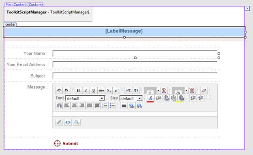The width and height of the screenshot is (253, 155).
Task: Decrease indent of paragraph
Action: 193,98
